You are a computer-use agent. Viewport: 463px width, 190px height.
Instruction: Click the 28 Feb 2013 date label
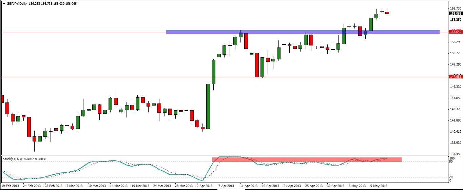(54, 186)
